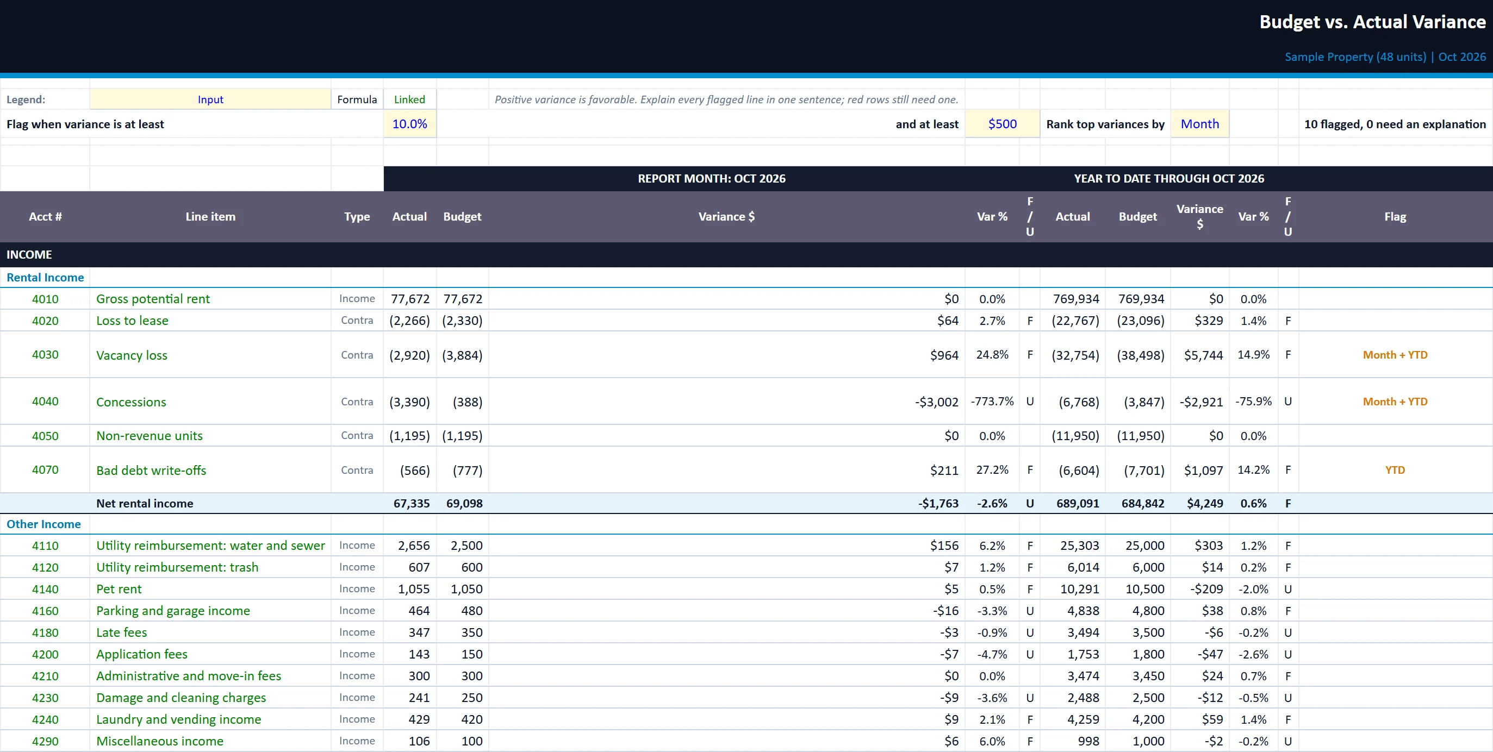Select the 10.0% variance threshold input cell
The width and height of the screenshot is (1493, 752).
point(409,124)
